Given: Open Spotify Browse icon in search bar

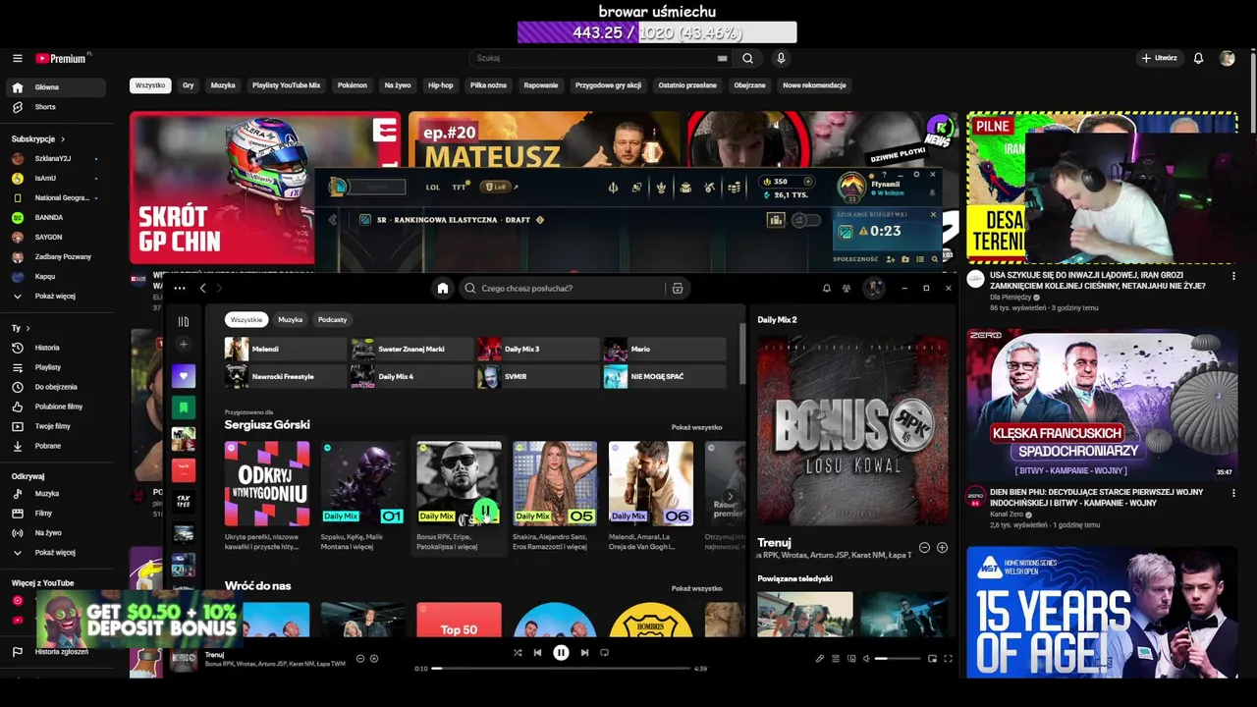Looking at the screenshot, I should tap(678, 288).
